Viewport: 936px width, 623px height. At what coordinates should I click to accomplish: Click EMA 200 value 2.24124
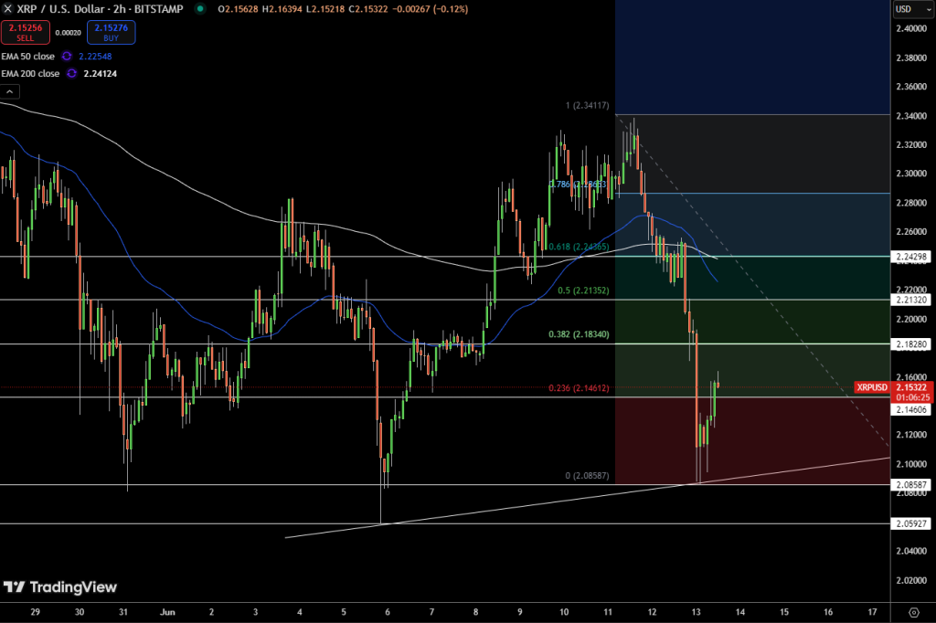point(101,73)
